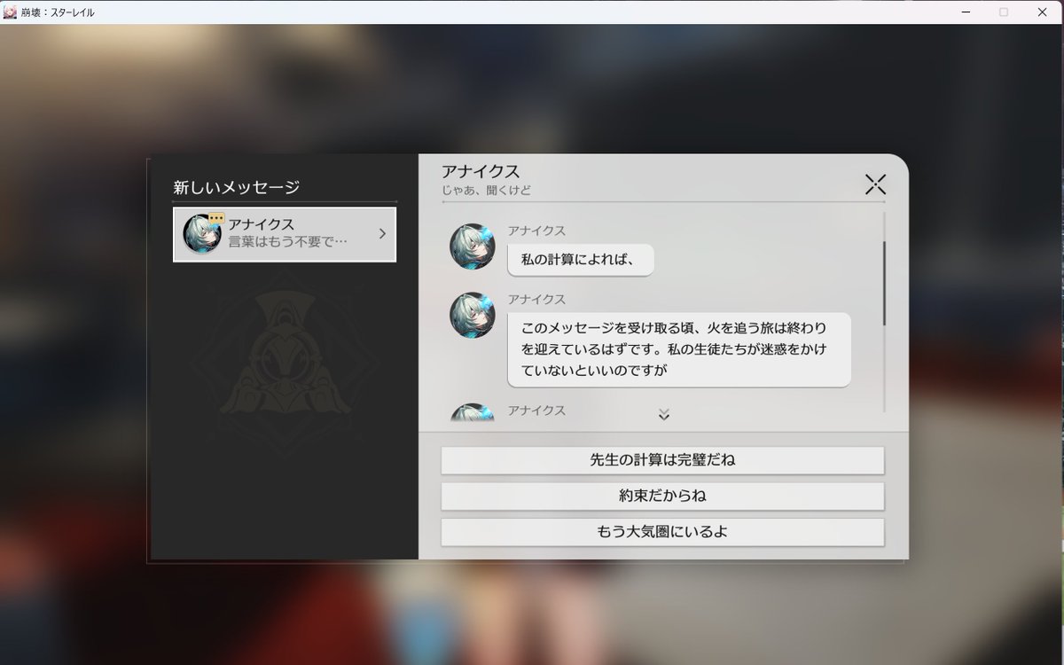Screen dimensions: 1064x665
Task: Click the 新しいメッセージ header
Action: tap(236, 187)
